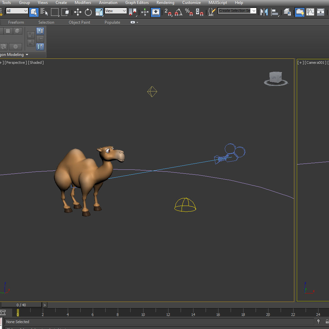Activate Select and Manipulate tool
Image resolution: width=329 pixels, height=329 pixels.
[x=145, y=12]
